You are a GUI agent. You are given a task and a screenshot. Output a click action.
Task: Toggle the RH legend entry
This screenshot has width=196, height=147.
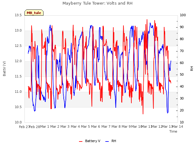coord(111,141)
